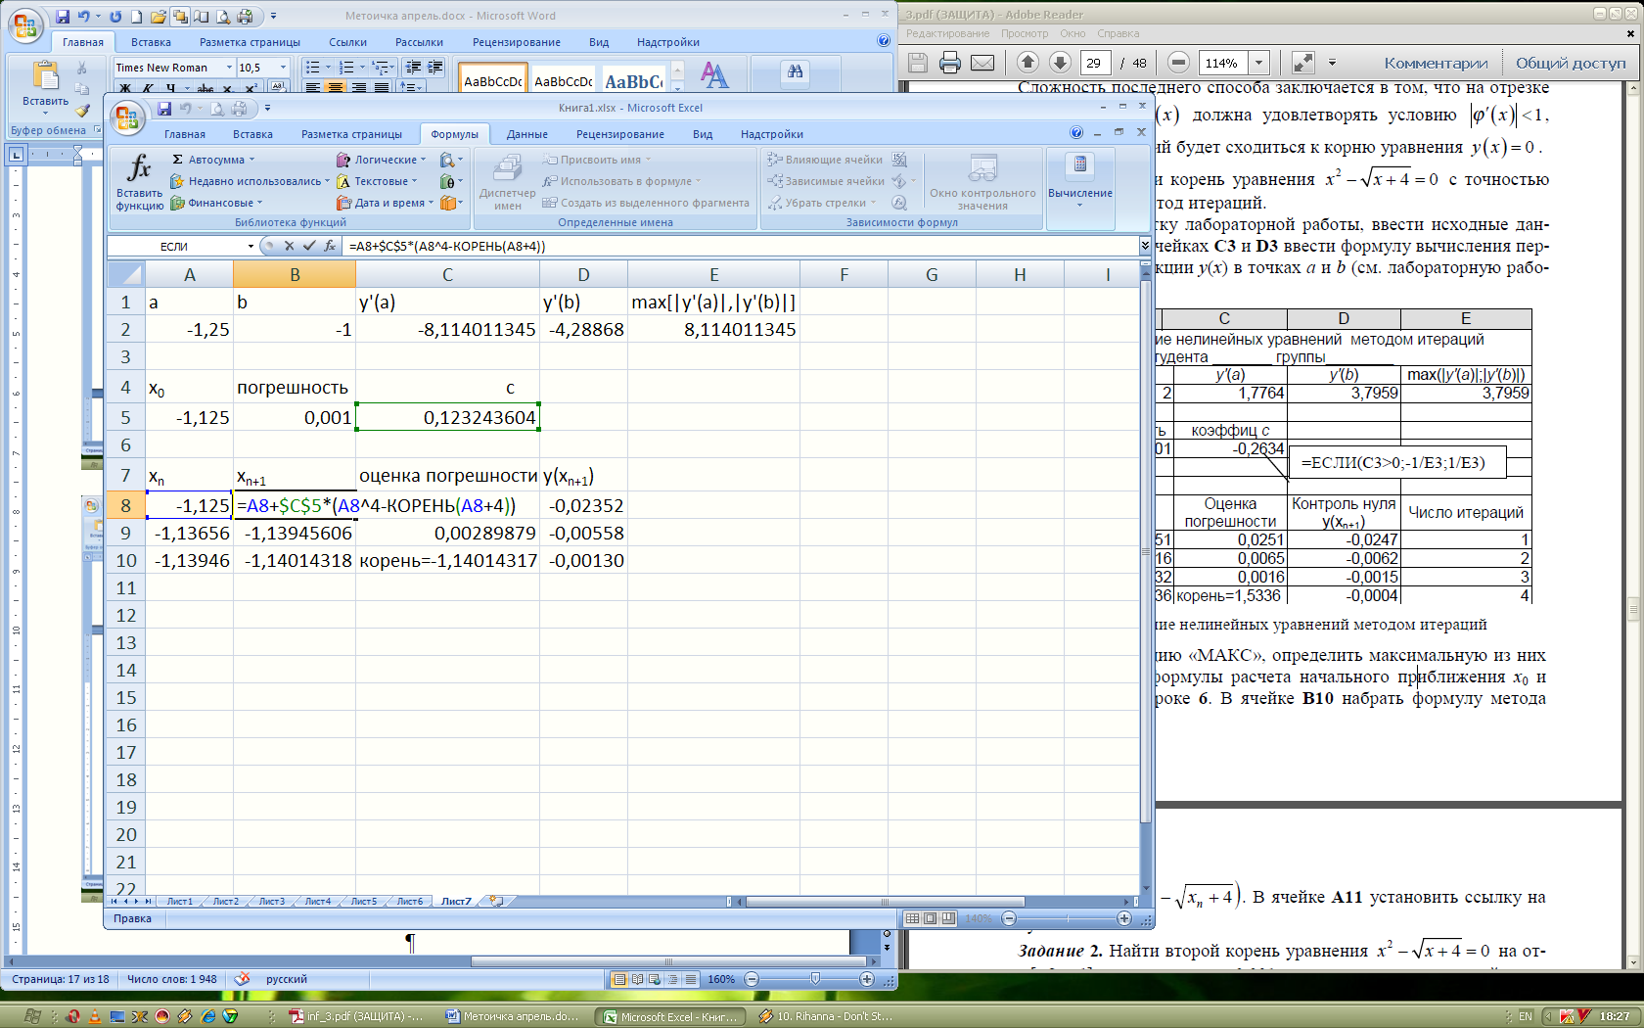The width and height of the screenshot is (1644, 1028).
Task: Open the Автосумма sigma button
Action: (x=213, y=160)
